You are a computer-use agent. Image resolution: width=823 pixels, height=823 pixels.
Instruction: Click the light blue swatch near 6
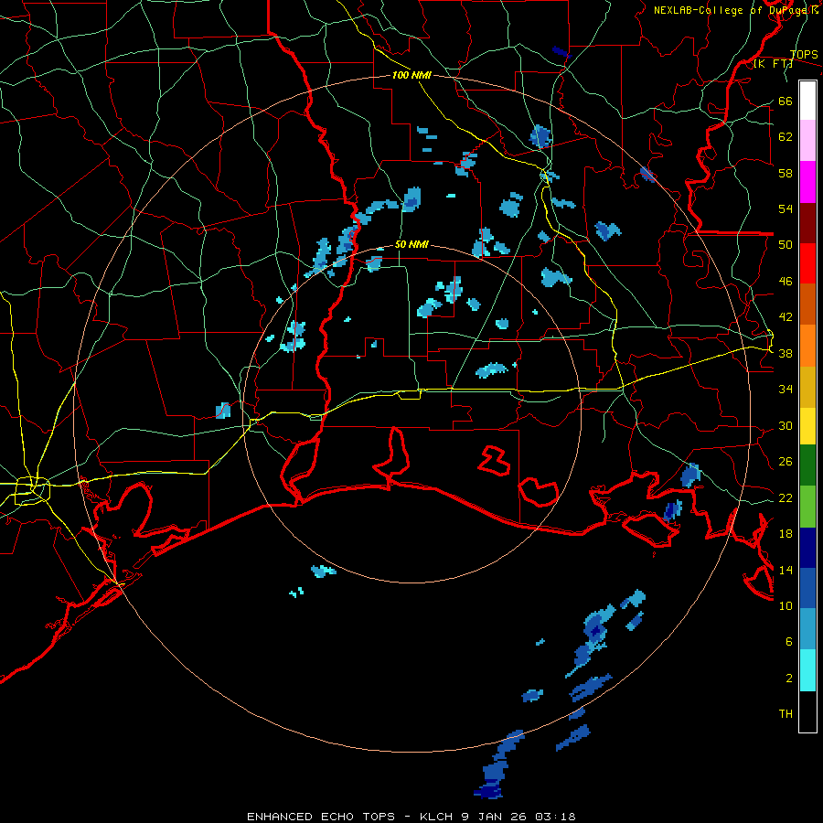click(x=807, y=629)
